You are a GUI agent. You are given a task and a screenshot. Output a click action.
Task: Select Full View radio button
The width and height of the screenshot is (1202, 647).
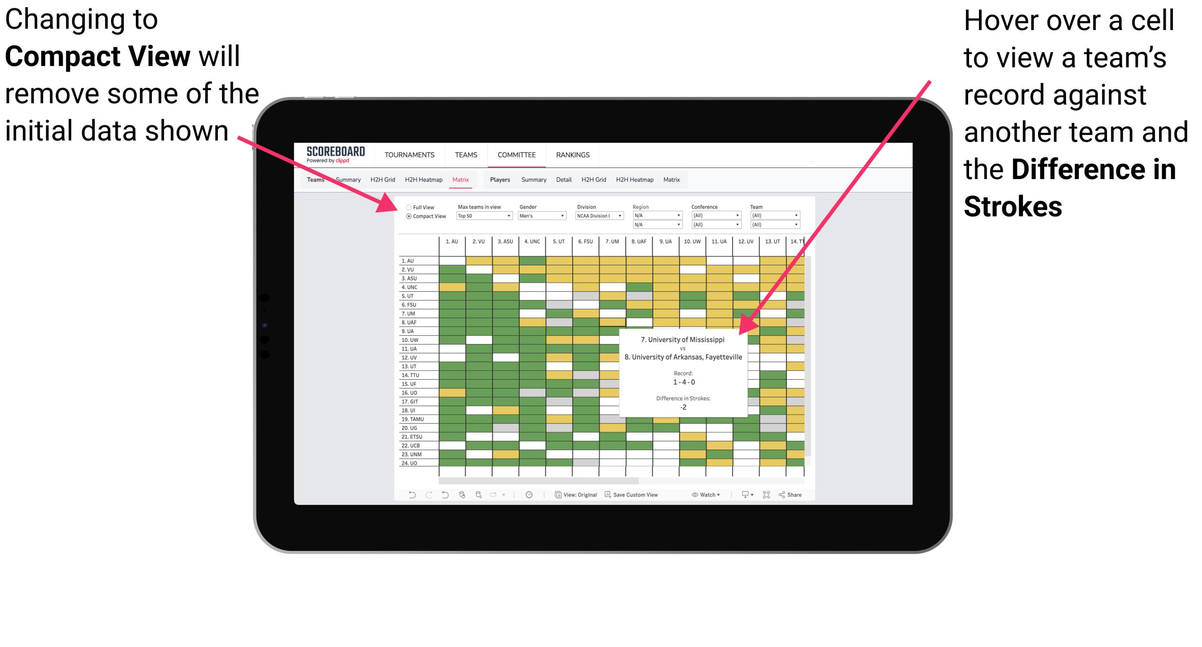406,205
